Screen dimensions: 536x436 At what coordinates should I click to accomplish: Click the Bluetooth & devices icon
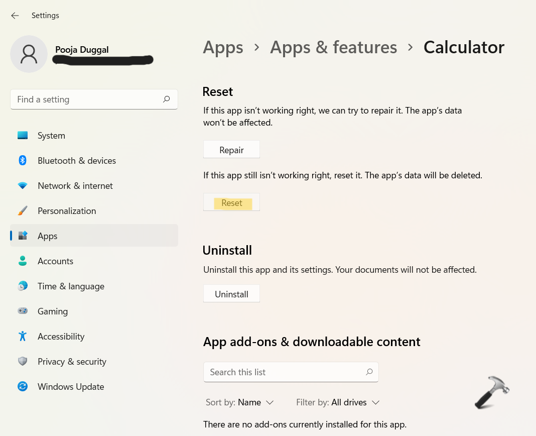[23, 161]
